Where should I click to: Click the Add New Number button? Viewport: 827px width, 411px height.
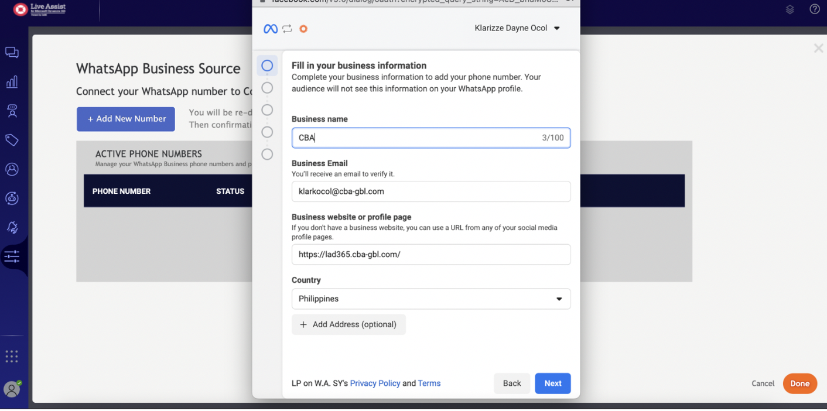[126, 119]
